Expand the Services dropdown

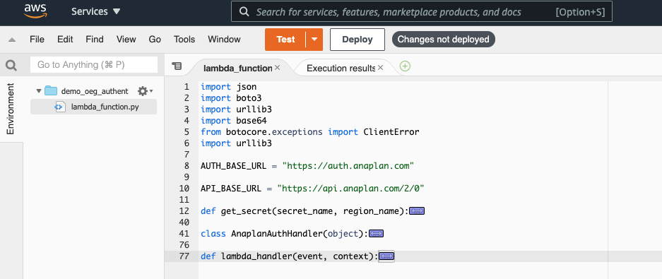96,12
